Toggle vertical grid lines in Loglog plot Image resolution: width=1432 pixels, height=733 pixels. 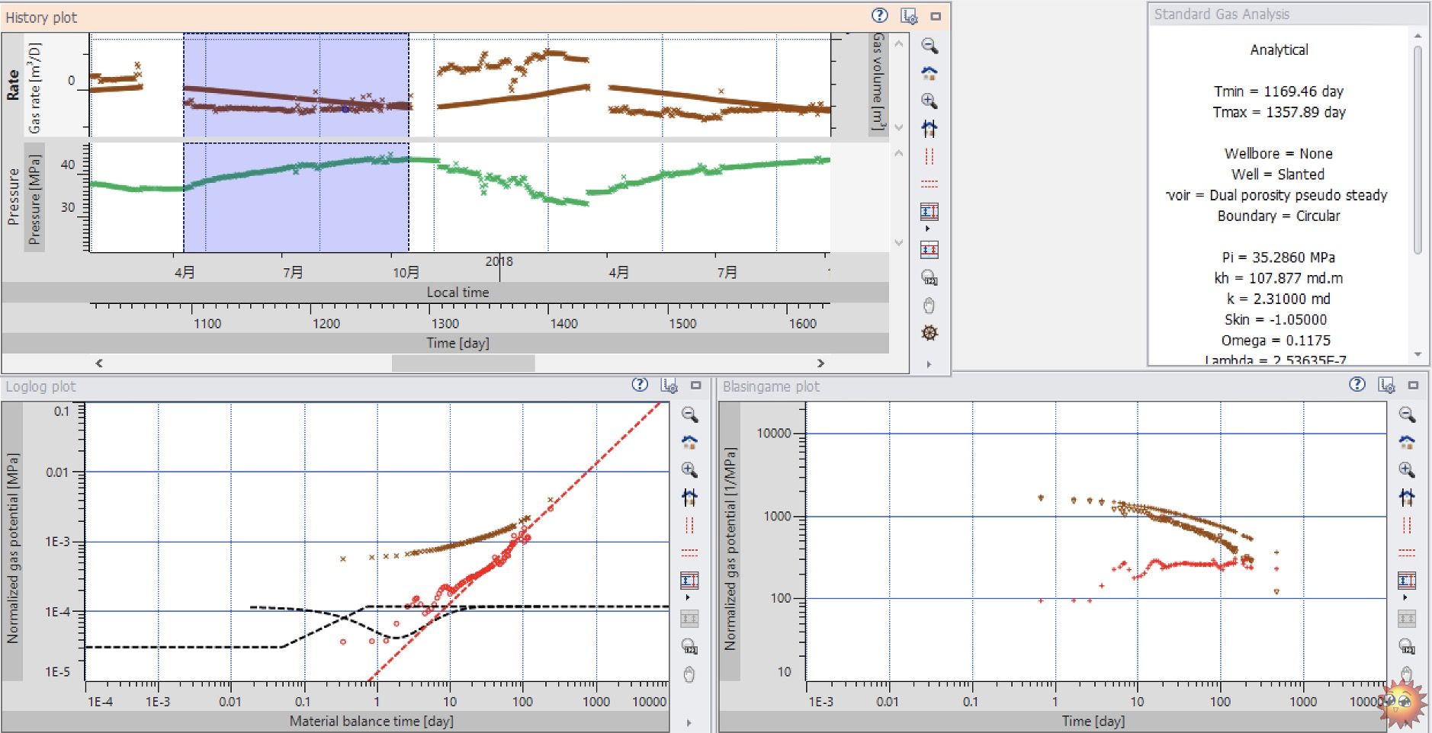[x=689, y=525]
